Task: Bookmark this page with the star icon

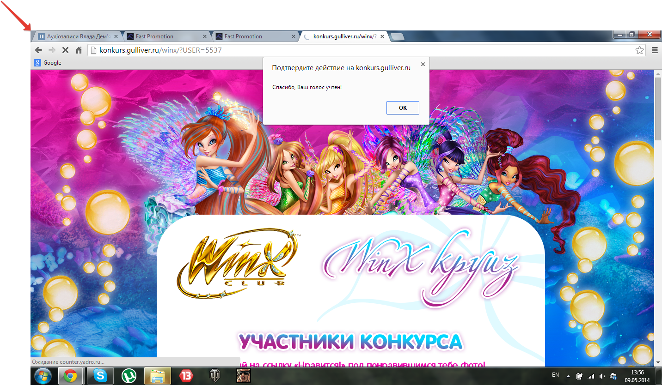Action: [639, 50]
